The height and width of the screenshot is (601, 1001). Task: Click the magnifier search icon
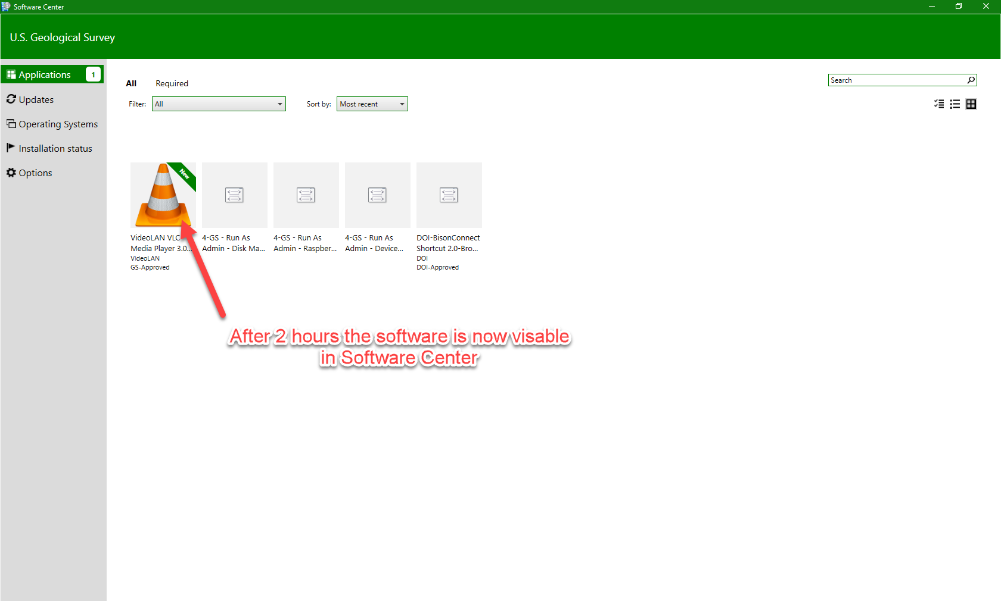(971, 80)
